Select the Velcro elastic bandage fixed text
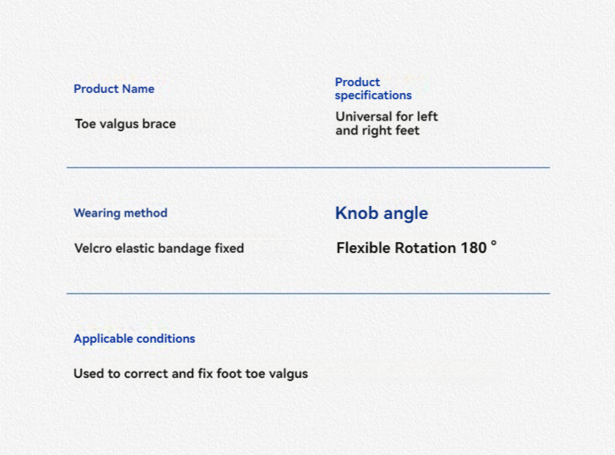Image resolution: width=615 pixels, height=455 pixels. click(159, 248)
